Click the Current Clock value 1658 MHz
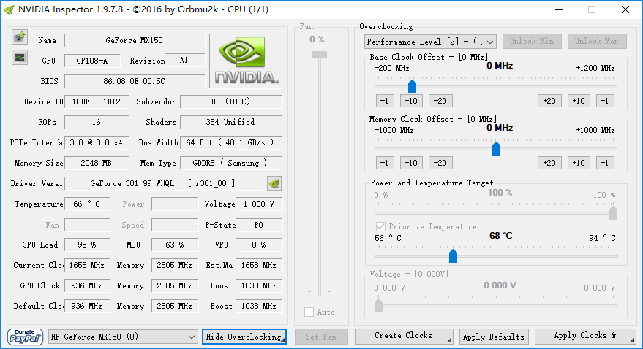 click(87, 265)
